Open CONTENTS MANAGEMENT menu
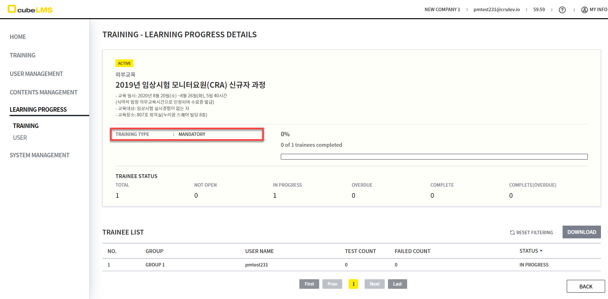608x299 pixels. tap(43, 92)
